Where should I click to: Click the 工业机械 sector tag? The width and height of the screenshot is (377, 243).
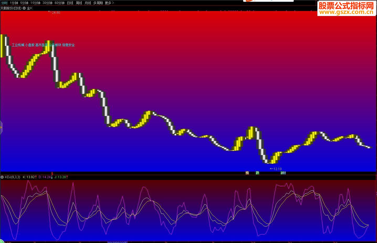click(x=18, y=45)
